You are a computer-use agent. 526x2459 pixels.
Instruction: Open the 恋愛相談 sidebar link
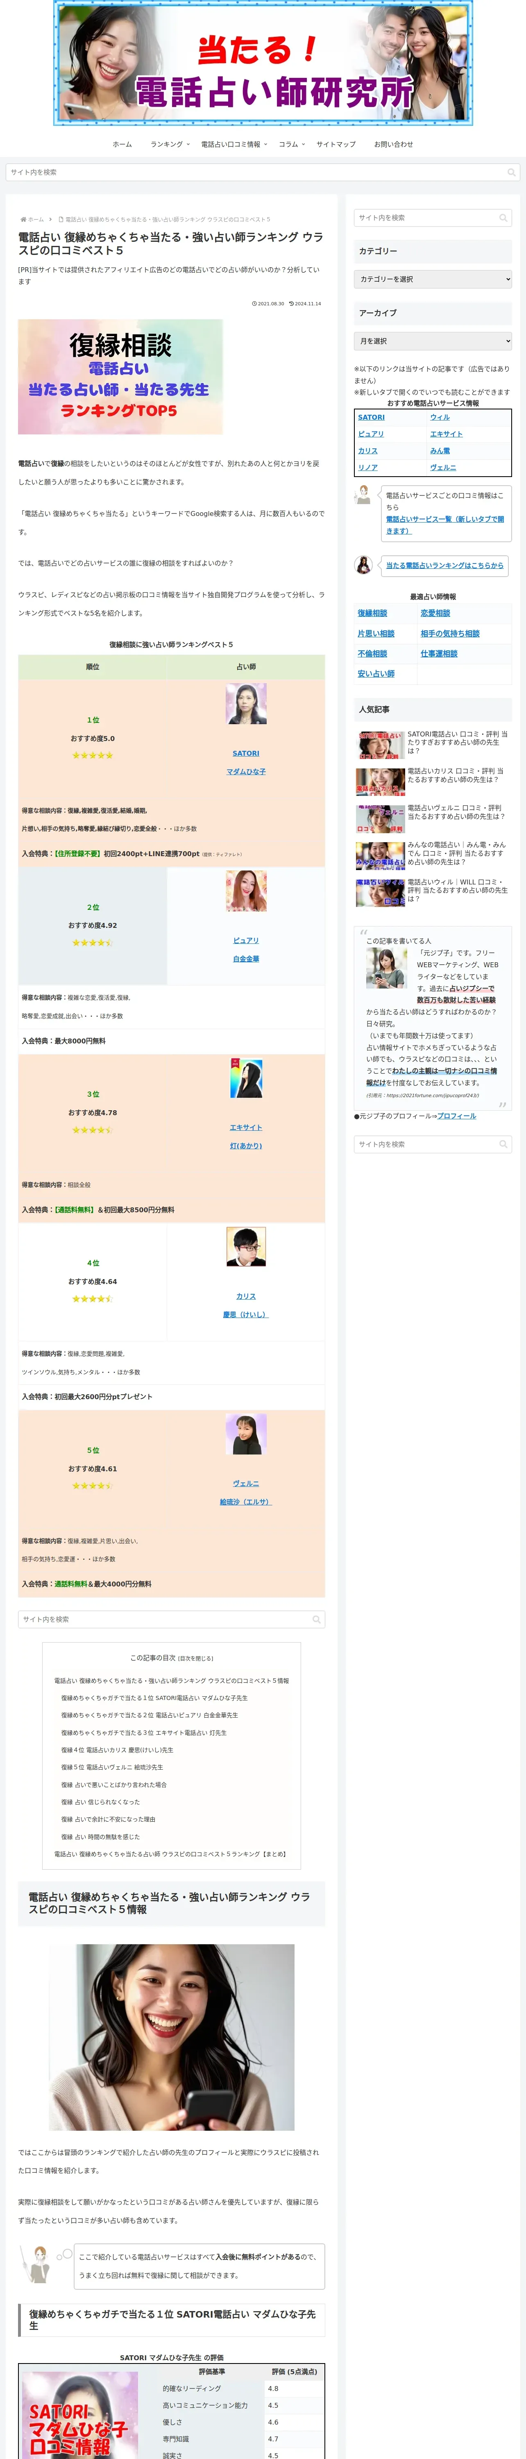click(435, 614)
